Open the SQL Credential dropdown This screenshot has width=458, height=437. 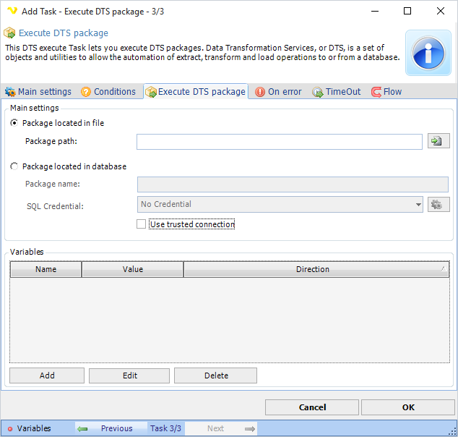(280, 204)
